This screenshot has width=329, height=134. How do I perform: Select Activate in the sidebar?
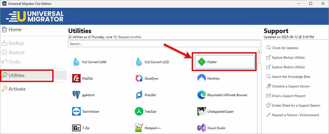click(14, 89)
